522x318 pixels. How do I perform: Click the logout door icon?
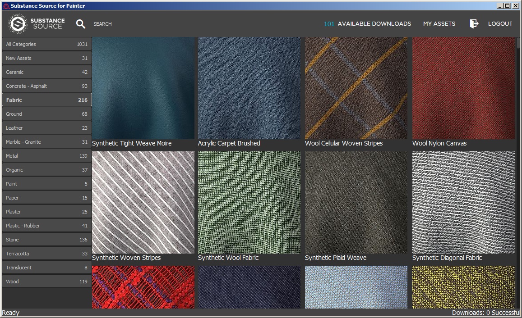[x=474, y=23]
